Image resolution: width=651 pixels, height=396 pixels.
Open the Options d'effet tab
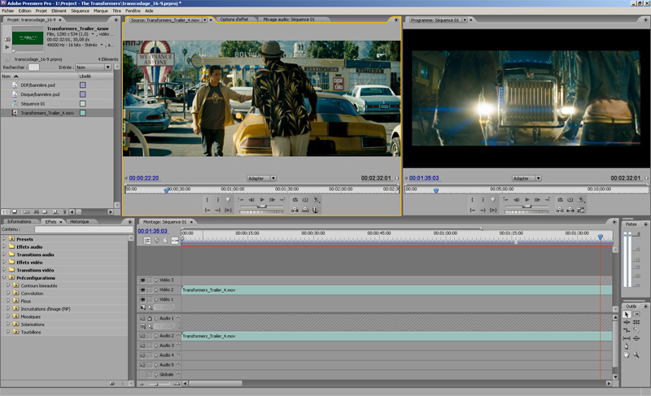(235, 20)
